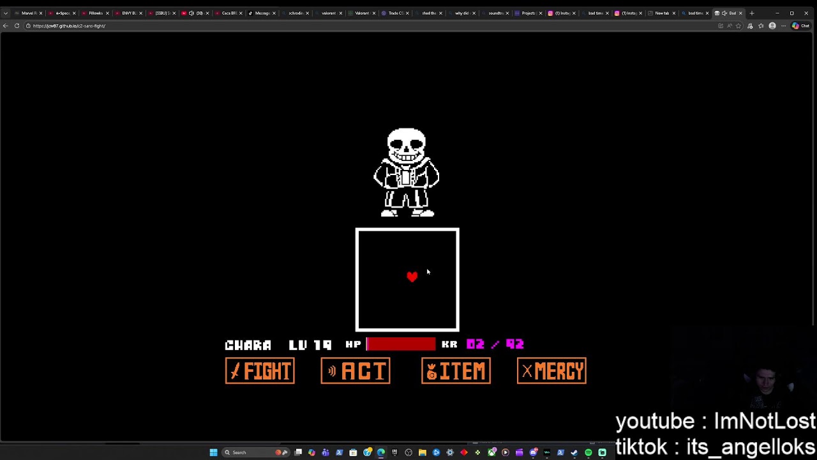Open Spotify from taskbar
The height and width of the screenshot is (460, 817).
588,452
